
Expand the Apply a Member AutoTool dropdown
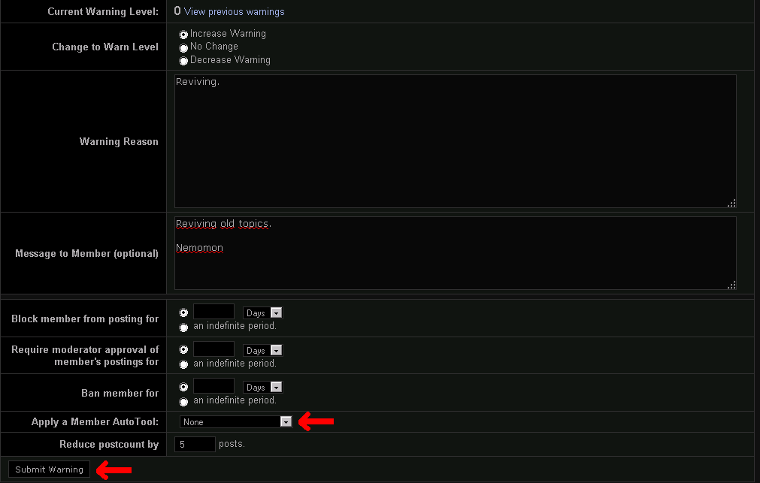235,422
